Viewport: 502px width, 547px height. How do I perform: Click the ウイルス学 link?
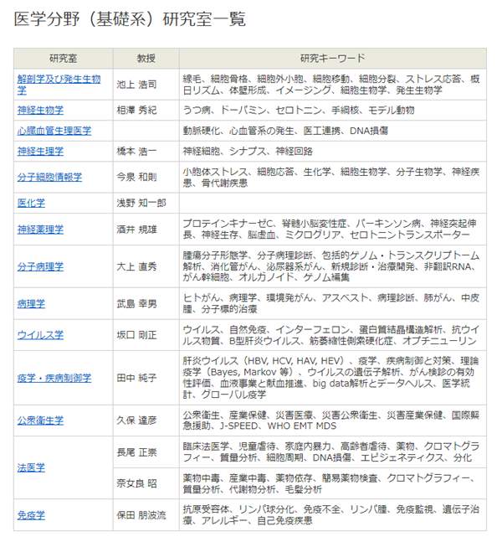[x=40, y=335]
